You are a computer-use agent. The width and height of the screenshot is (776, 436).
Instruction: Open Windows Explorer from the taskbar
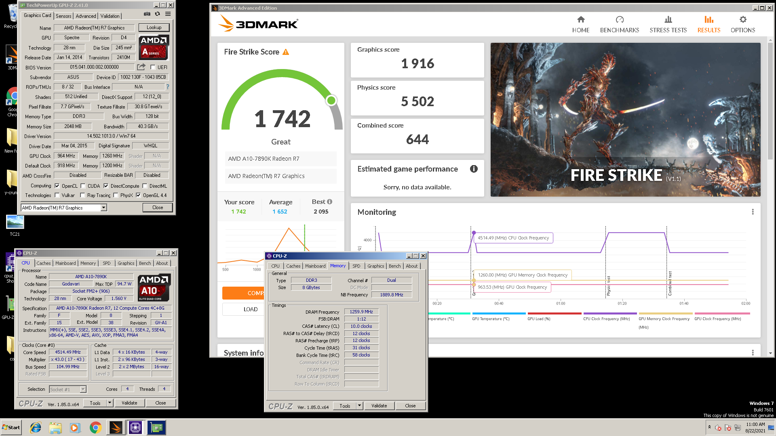(55, 428)
